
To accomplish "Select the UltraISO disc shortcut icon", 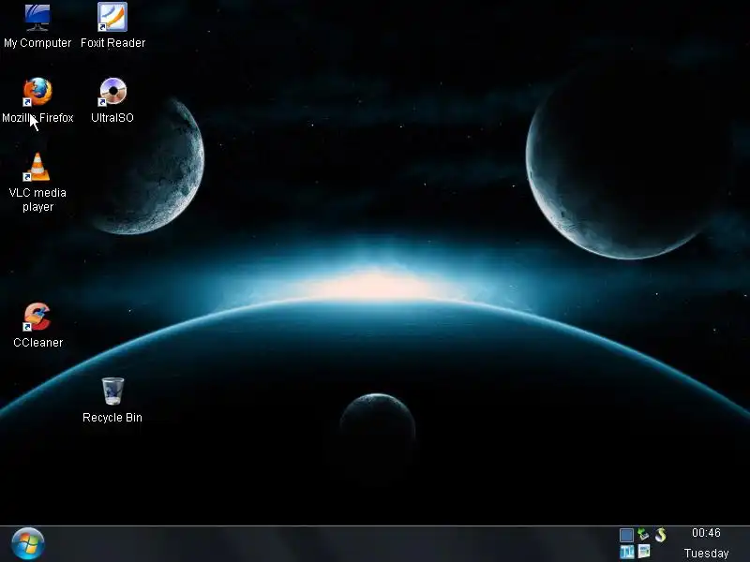I will point(112,91).
